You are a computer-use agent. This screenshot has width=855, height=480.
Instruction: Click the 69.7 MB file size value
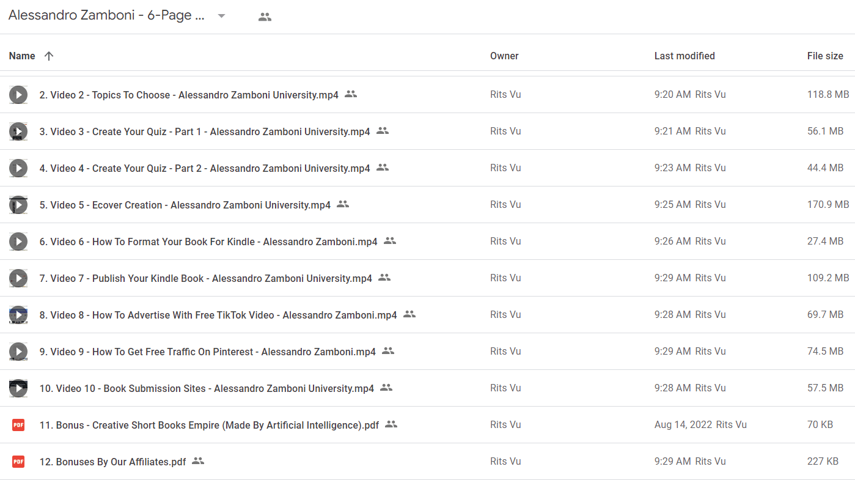[x=825, y=315]
